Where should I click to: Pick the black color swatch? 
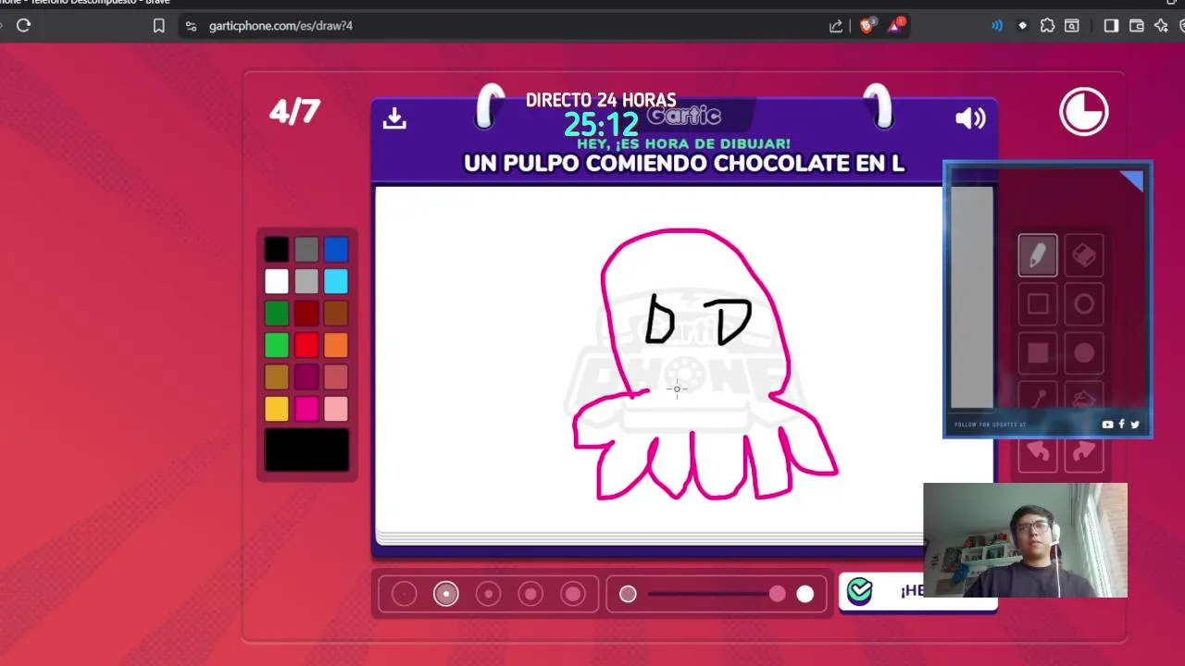[x=276, y=249]
